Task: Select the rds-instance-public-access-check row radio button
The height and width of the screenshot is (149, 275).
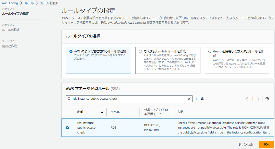Action: [67, 128]
